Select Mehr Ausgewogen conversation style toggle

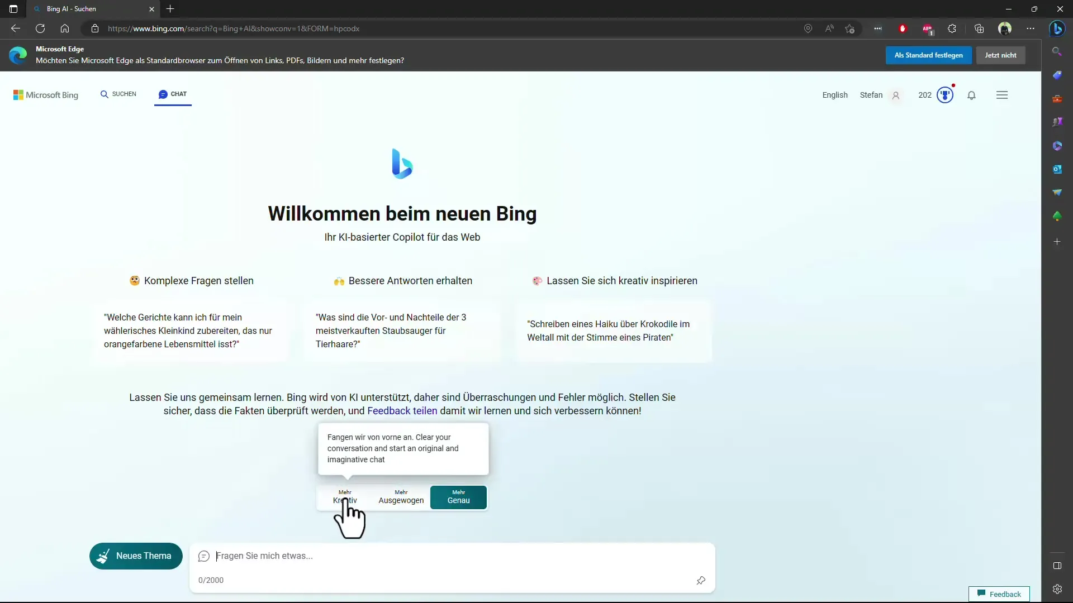tap(401, 497)
